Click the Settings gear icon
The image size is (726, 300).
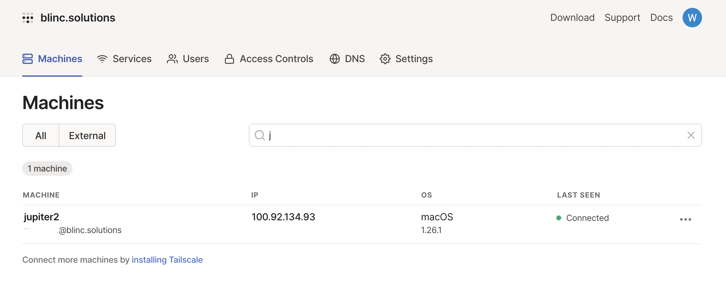385,59
